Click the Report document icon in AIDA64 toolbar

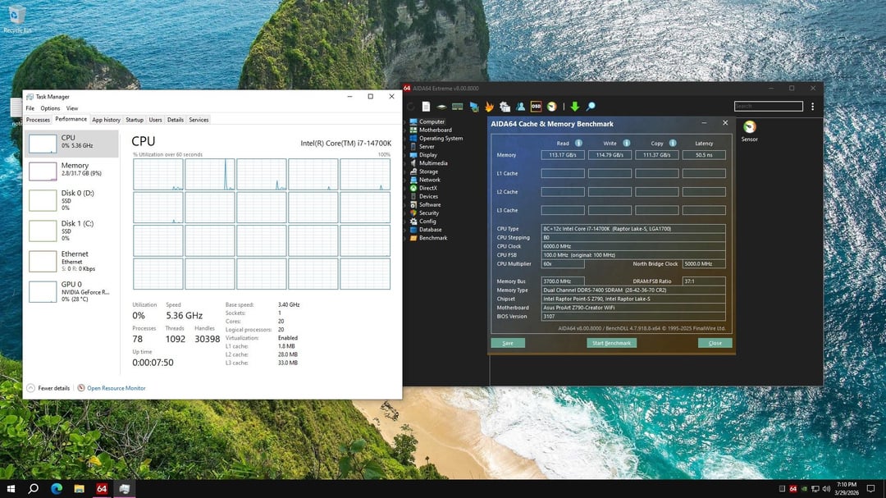(x=426, y=107)
